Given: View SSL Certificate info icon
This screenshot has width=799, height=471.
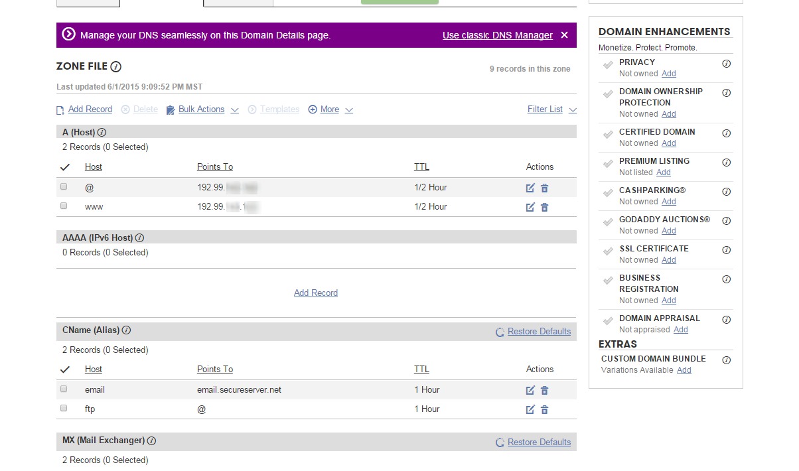Looking at the screenshot, I should point(726,250).
